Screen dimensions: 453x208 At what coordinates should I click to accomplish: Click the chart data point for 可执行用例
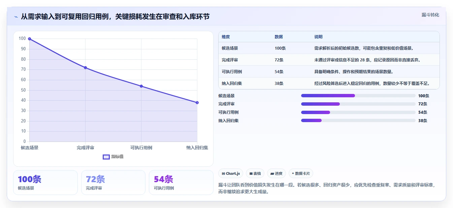[141, 86]
